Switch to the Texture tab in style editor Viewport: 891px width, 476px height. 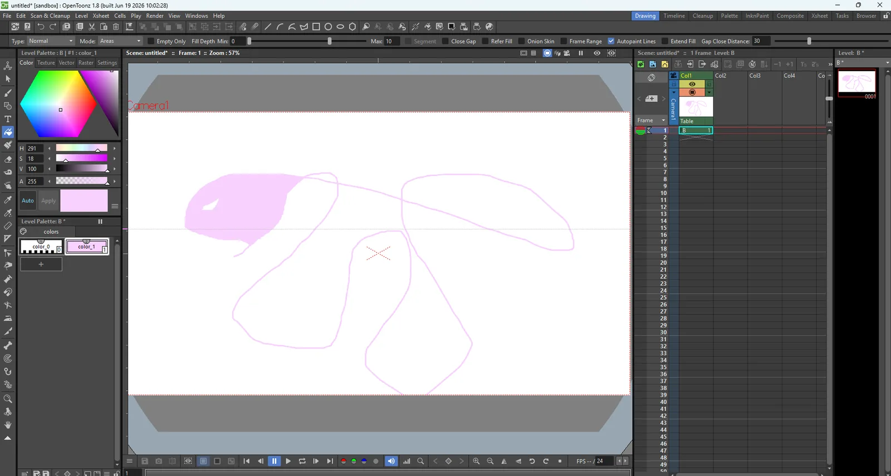click(46, 63)
